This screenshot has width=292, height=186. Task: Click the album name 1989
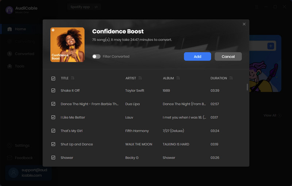click(166, 90)
